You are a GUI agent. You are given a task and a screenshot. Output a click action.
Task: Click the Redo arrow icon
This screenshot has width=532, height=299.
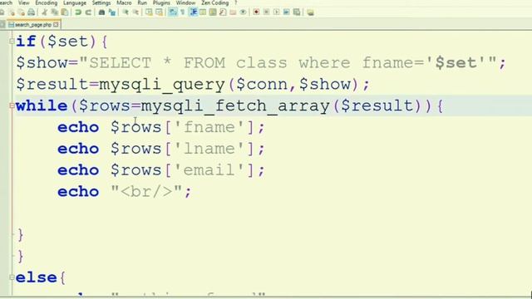pyautogui.click(x=88, y=12)
